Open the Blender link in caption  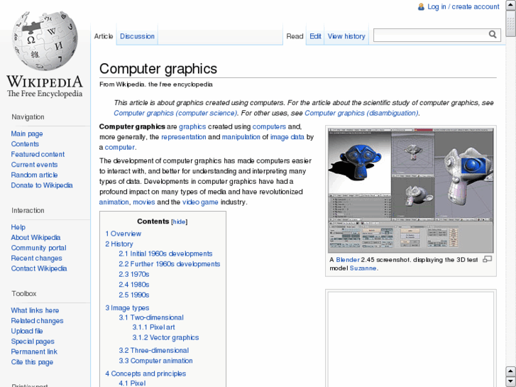click(x=348, y=259)
